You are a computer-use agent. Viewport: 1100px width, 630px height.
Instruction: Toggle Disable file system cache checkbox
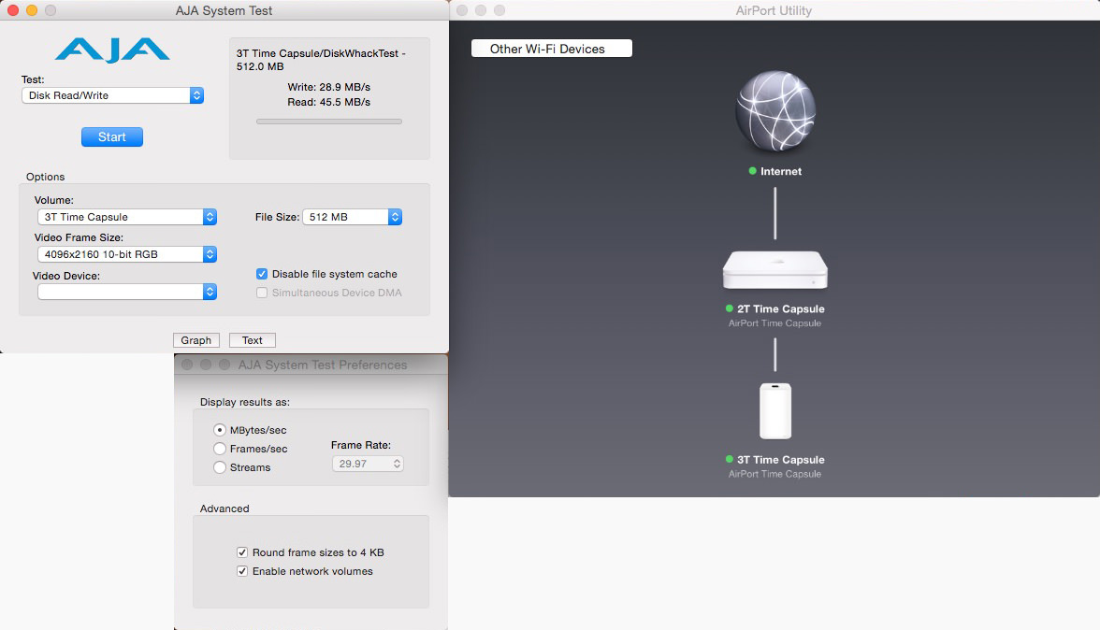click(x=262, y=274)
